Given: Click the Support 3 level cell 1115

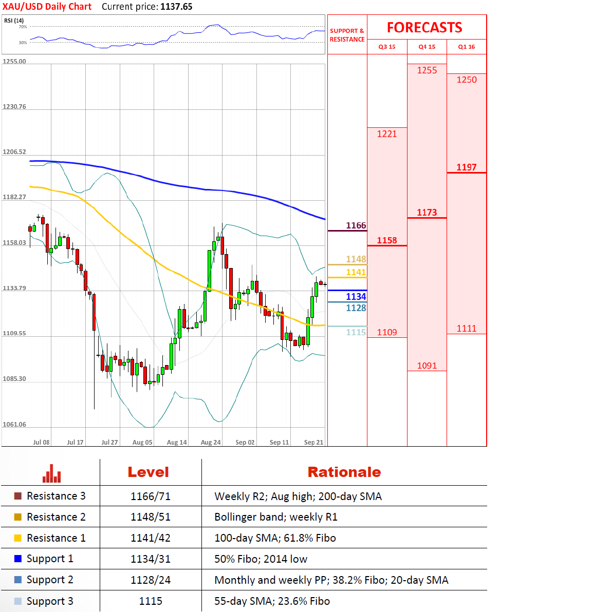Looking at the screenshot, I should pos(151,601).
